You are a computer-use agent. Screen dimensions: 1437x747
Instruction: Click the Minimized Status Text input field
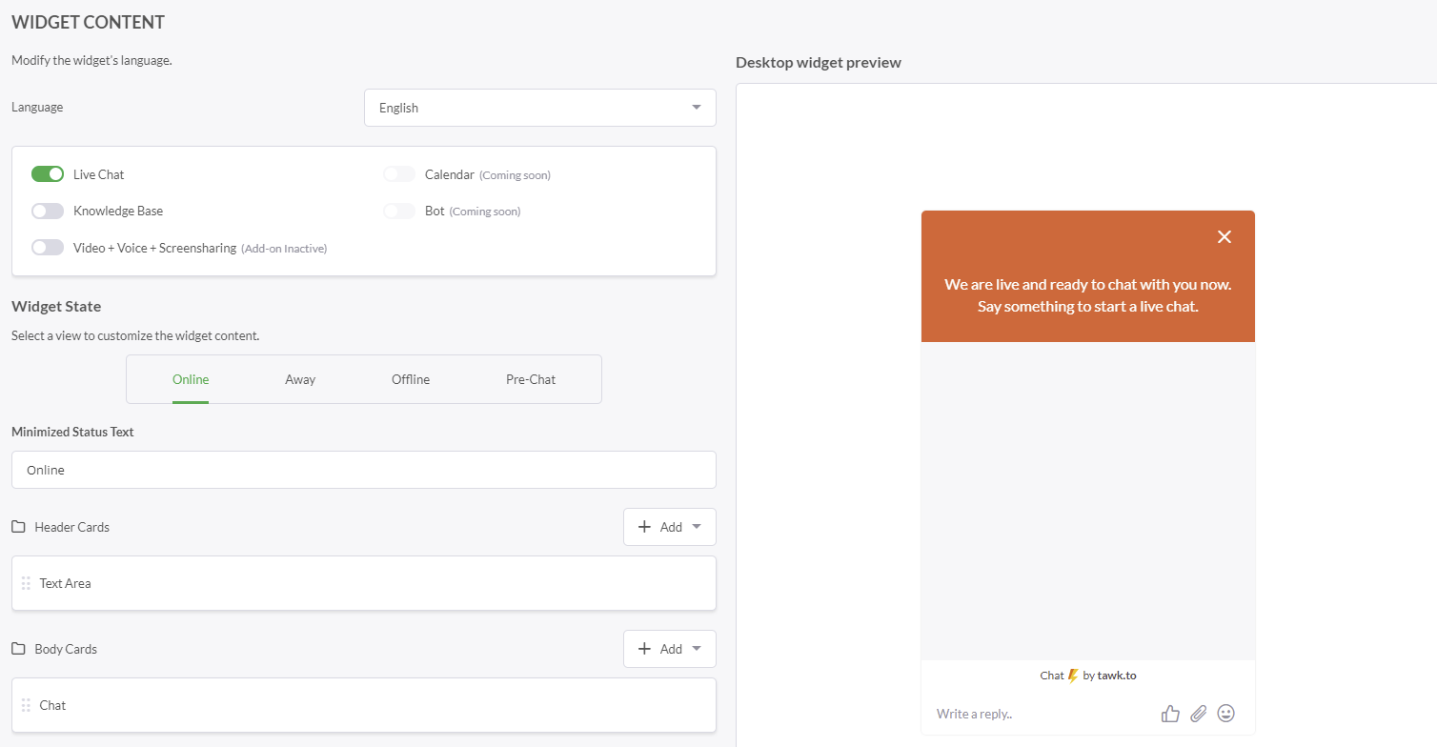(363, 470)
